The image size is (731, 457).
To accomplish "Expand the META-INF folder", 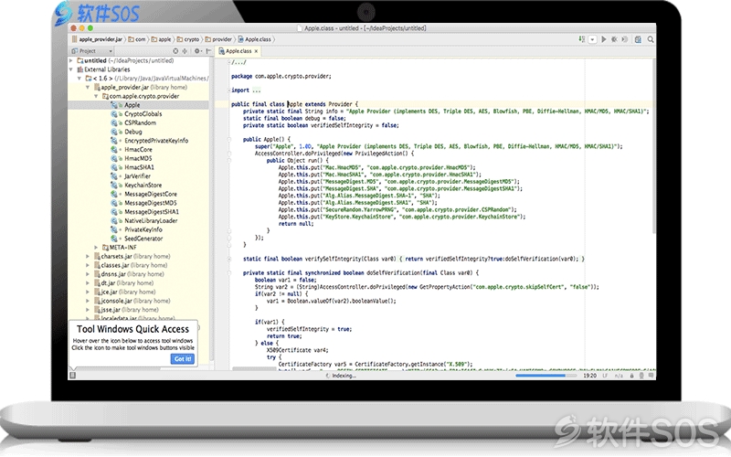I will click(96, 247).
